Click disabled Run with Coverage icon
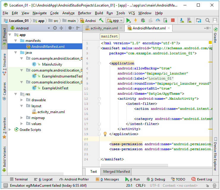The width and height of the screenshot is (220, 190). (x=151, y=20)
